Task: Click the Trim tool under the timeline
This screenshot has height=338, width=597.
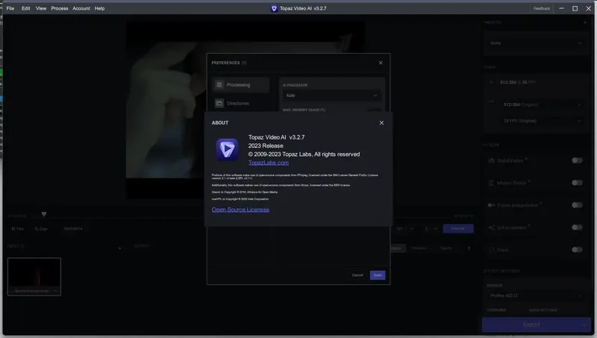Action: coord(17,229)
